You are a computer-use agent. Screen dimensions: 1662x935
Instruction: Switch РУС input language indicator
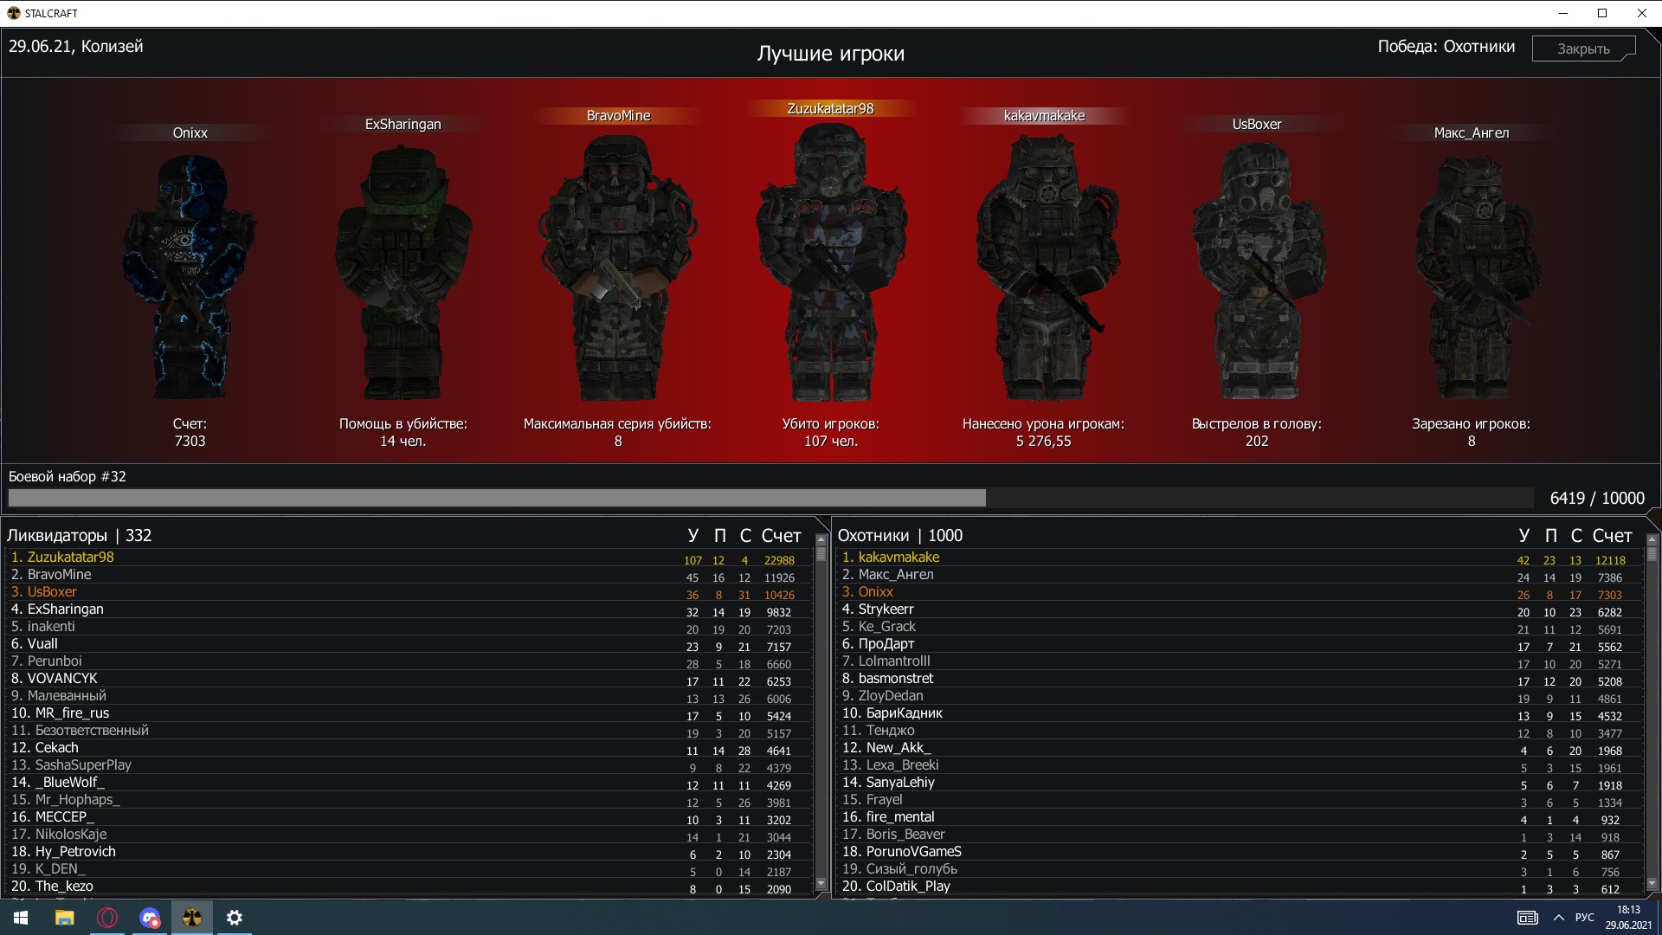(x=1585, y=918)
